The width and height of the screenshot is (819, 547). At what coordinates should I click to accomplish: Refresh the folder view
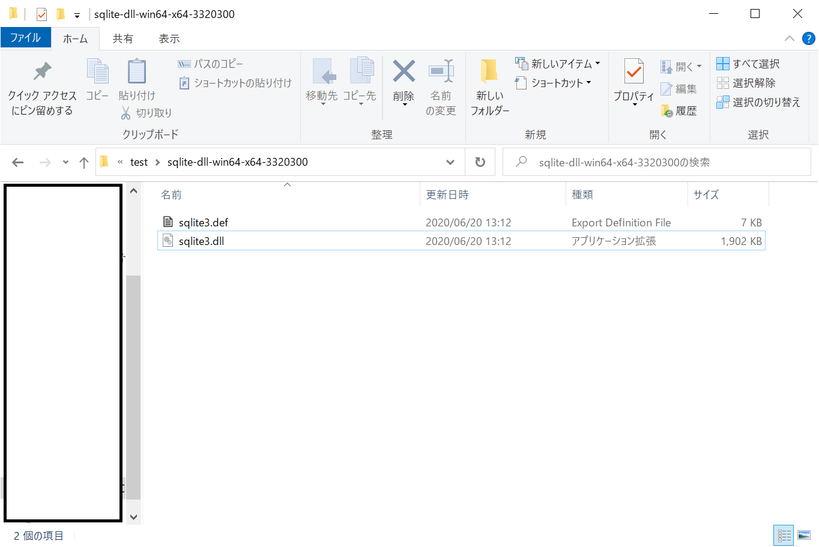(480, 162)
